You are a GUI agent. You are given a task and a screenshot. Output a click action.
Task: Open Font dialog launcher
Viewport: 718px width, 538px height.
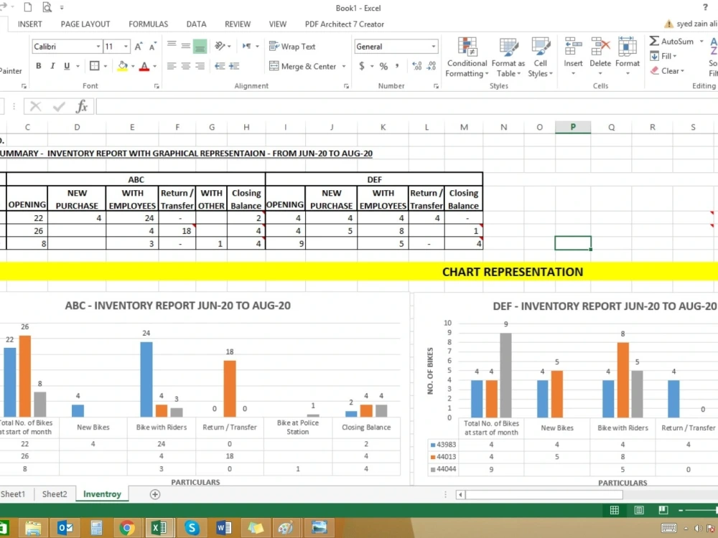[x=157, y=86]
